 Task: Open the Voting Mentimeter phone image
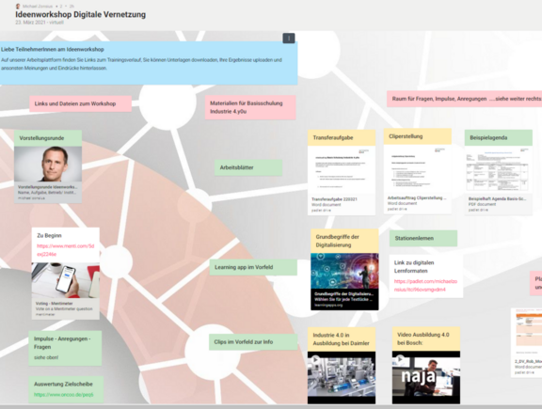tap(65, 280)
